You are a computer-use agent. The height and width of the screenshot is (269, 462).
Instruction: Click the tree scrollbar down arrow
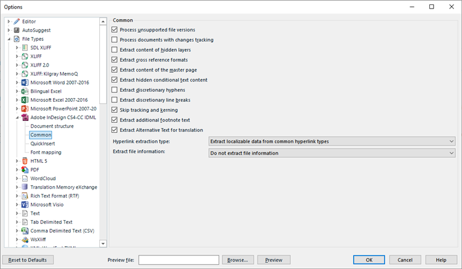[103, 243]
